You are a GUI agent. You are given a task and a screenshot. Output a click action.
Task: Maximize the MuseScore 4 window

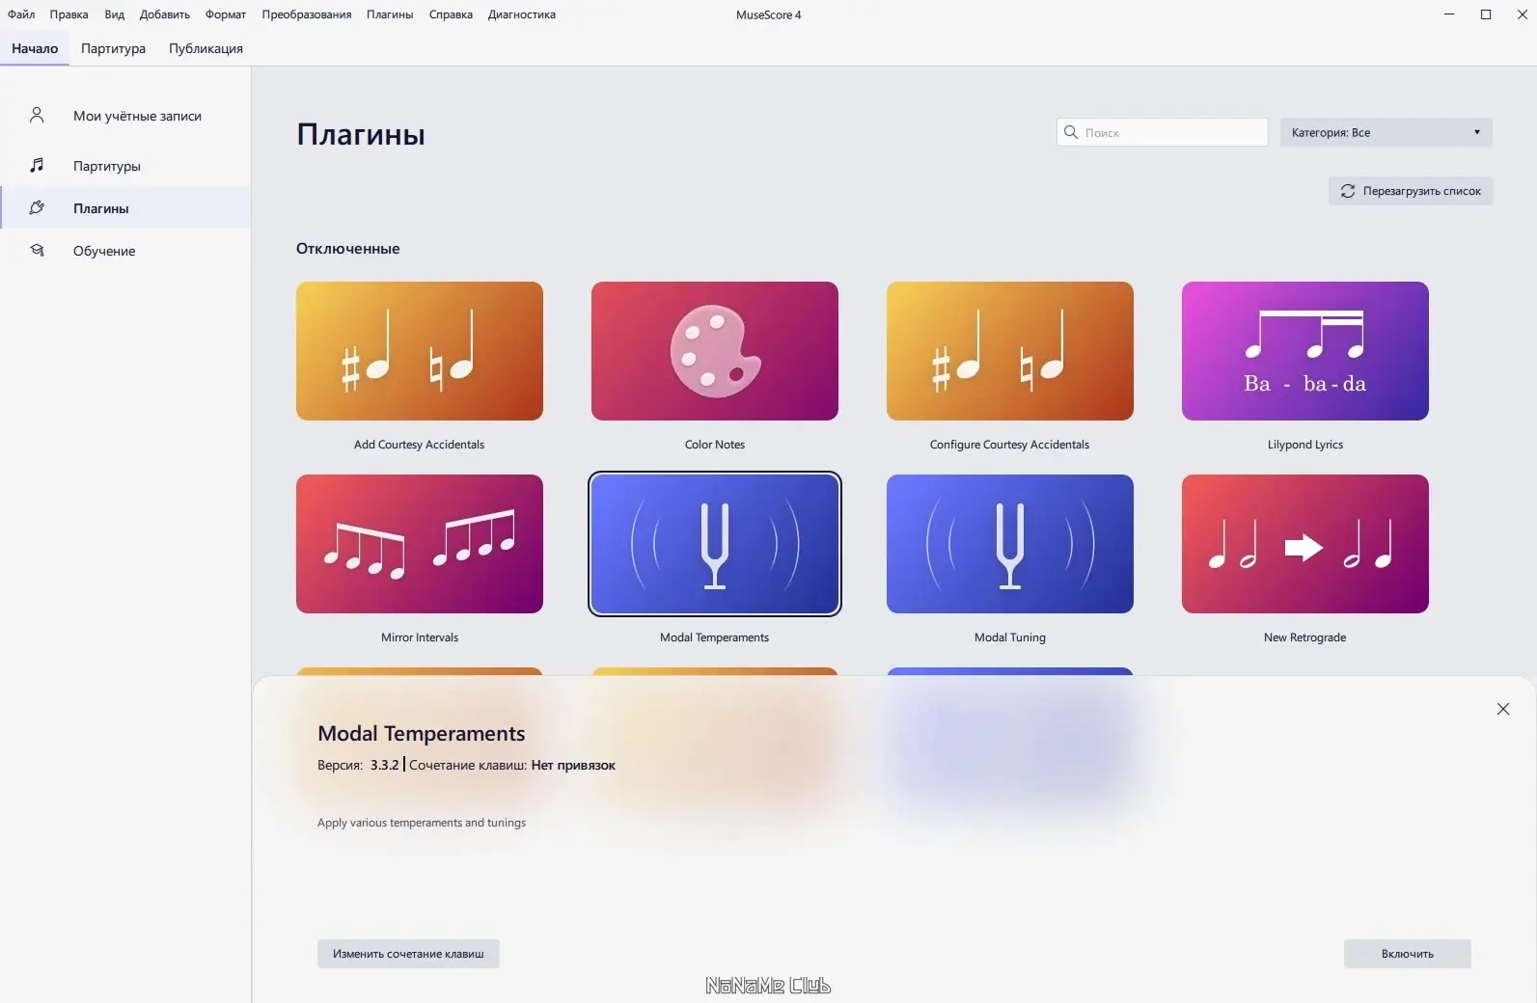[1486, 14]
